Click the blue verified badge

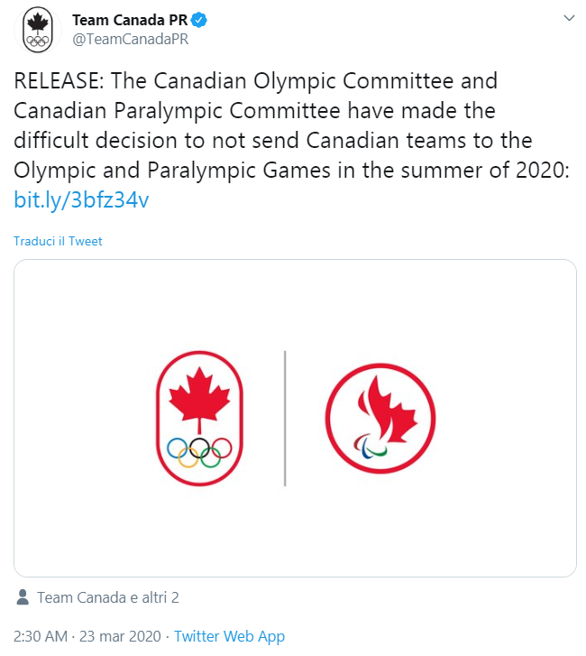[x=198, y=20]
